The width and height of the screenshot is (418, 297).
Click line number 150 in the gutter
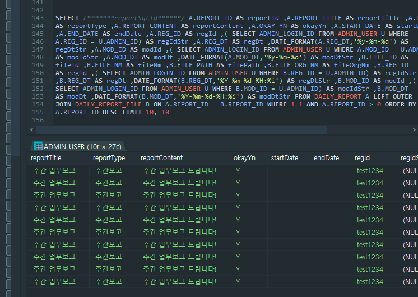point(38,73)
